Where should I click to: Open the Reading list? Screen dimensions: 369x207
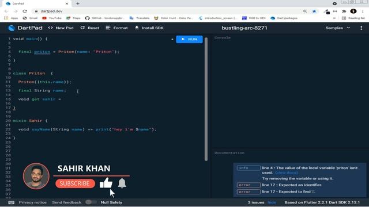tap(353, 18)
